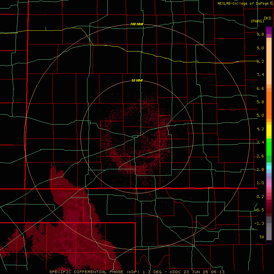Click the 6.6 value on the color scale
The height and width of the screenshot is (274, 274).
point(260,88)
